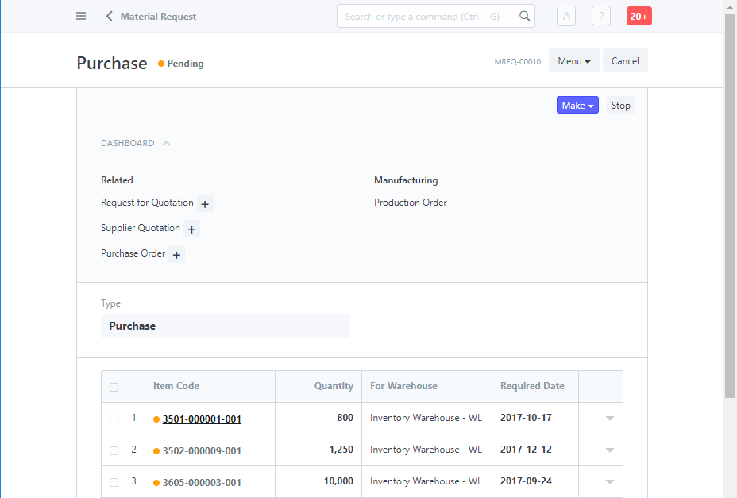Check the row 1 checkbox for 3501-000001-001
The width and height of the screenshot is (737, 498).
(114, 419)
